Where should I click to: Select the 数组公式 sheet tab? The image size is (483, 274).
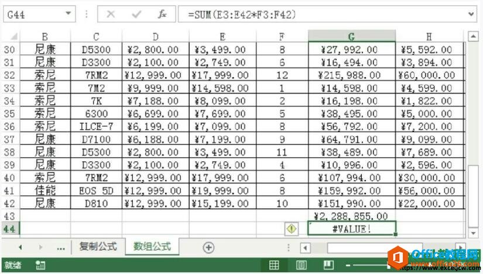click(x=152, y=247)
